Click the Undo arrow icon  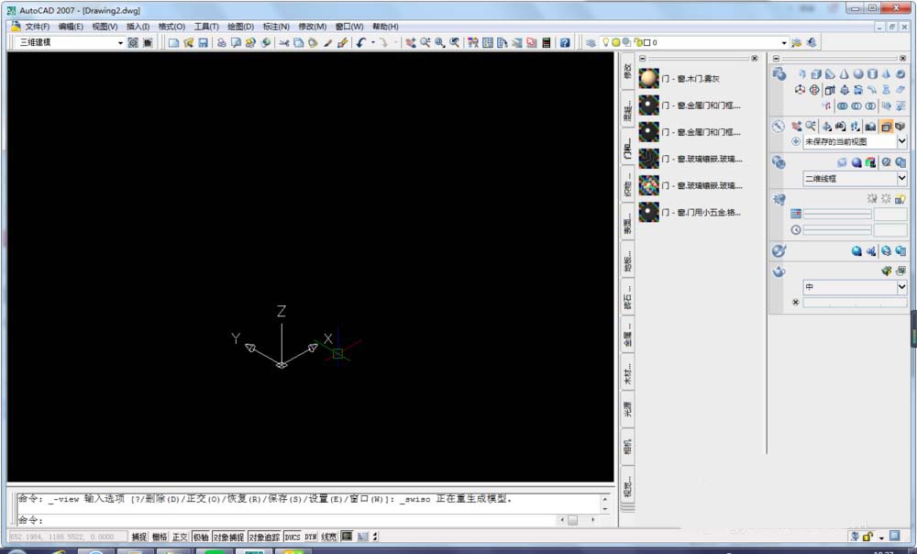pos(360,43)
